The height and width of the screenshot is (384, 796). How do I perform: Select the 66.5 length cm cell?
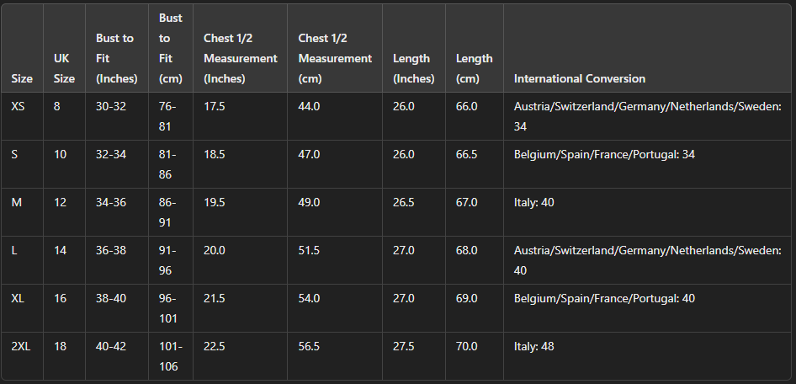tap(467, 154)
